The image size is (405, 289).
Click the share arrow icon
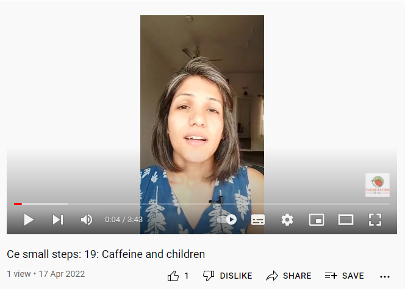[x=272, y=276]
